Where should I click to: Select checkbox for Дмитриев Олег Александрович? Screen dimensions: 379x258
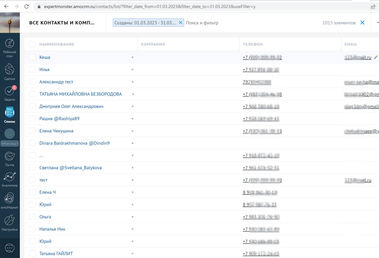[32, 106]
